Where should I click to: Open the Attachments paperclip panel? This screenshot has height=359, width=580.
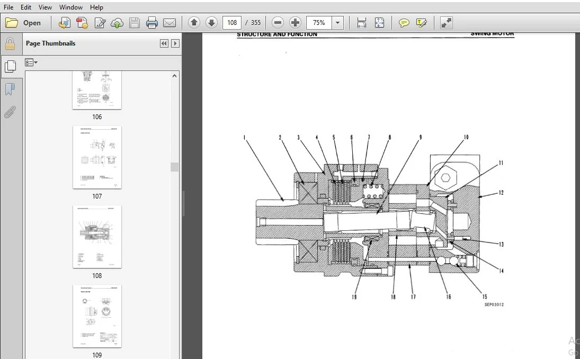point(10,112)
